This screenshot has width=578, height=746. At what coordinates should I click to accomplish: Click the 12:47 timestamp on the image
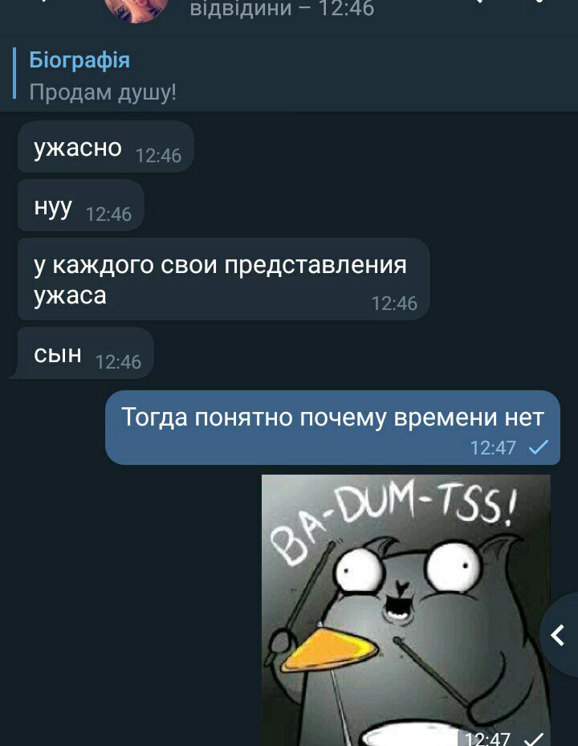487,739
